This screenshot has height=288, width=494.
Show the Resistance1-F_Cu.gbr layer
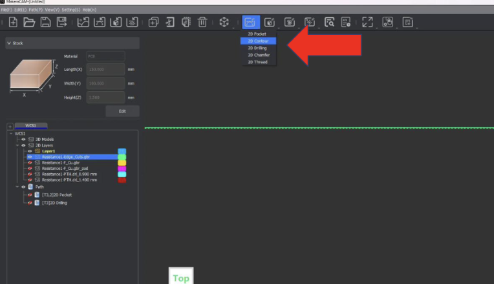tap(30, 162)
